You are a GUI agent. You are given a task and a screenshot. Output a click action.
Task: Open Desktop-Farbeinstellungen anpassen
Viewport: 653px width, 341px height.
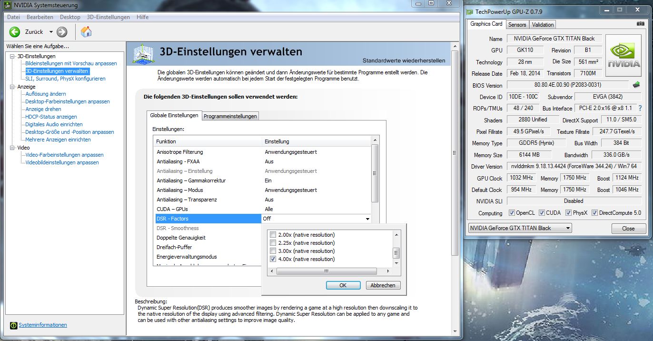point(68,101)
